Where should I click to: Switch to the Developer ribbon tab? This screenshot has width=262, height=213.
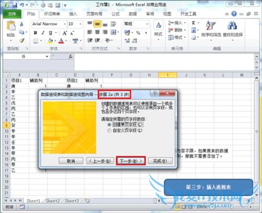pyautogui.click(x=188, y=14)
